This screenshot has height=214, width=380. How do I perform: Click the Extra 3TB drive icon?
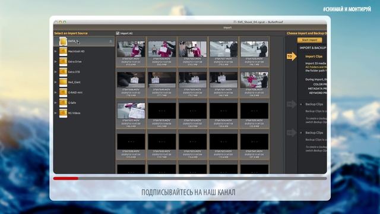(63, 72)
